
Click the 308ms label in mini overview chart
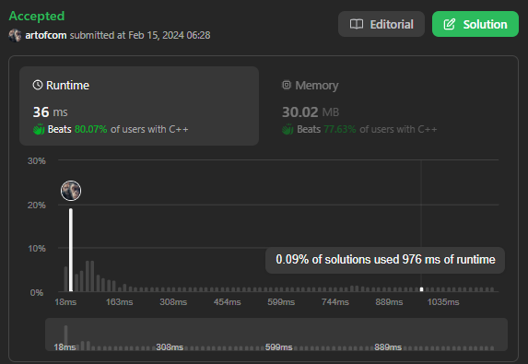coord(170,347)
